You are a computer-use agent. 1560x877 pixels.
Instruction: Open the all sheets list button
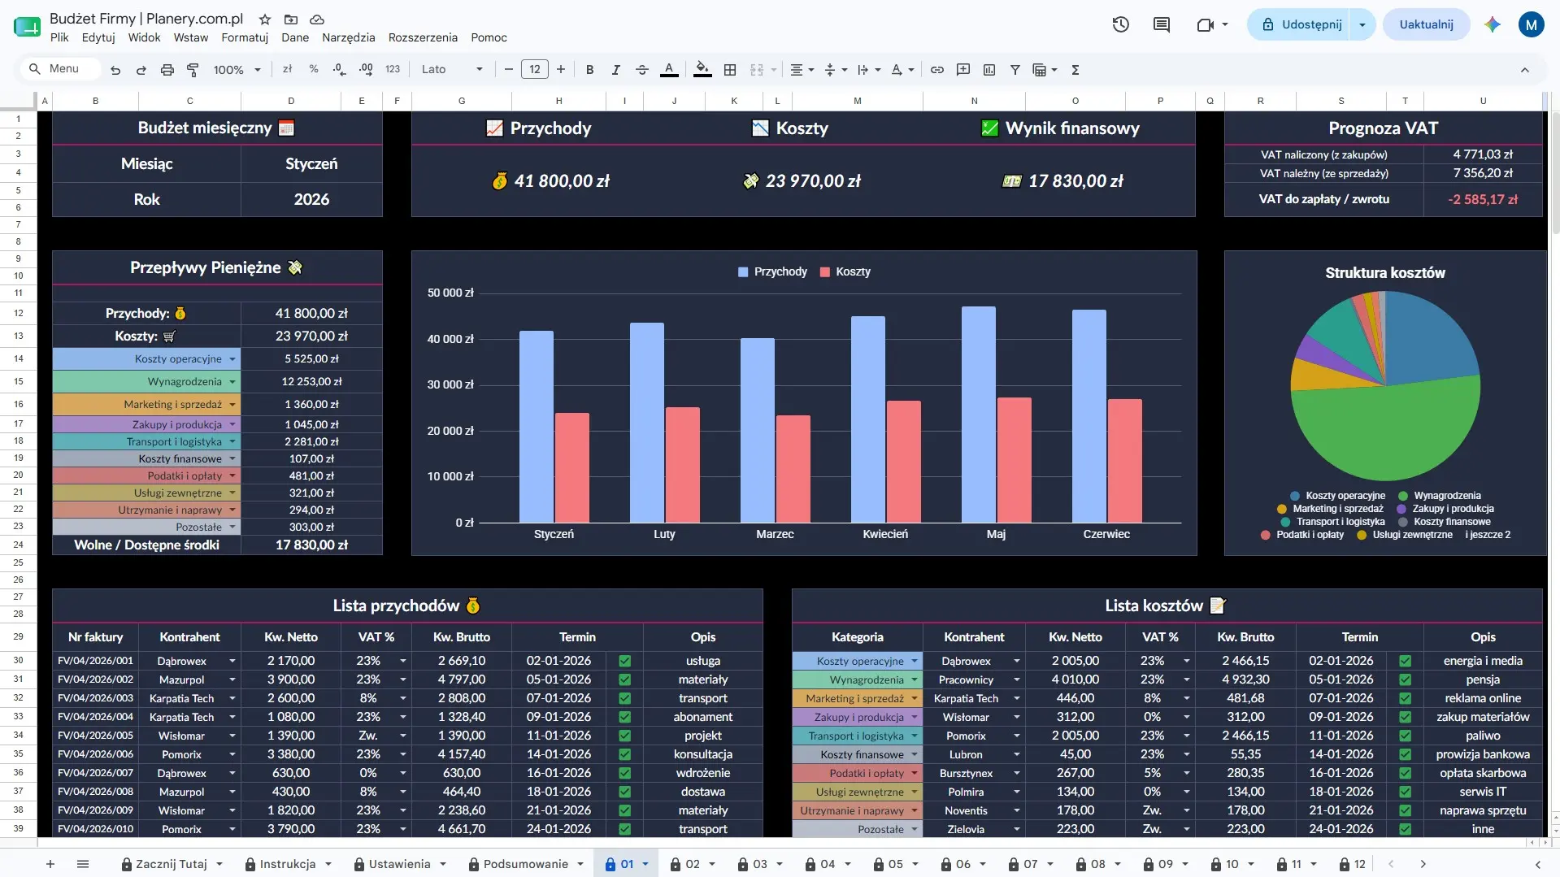tap(82, 864)
